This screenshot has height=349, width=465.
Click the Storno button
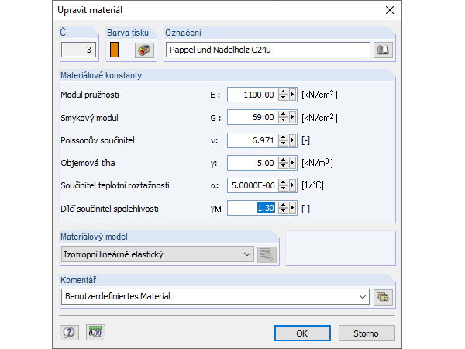point(367,333)
